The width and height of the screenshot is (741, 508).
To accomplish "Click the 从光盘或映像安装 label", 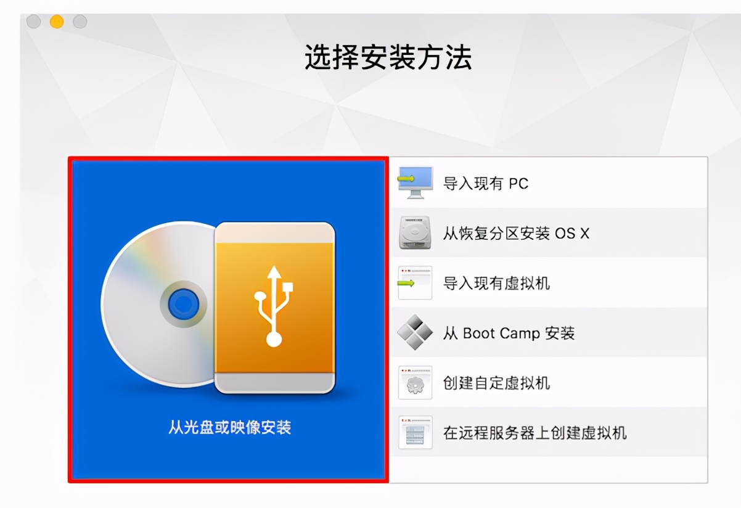I will point(229,427).
